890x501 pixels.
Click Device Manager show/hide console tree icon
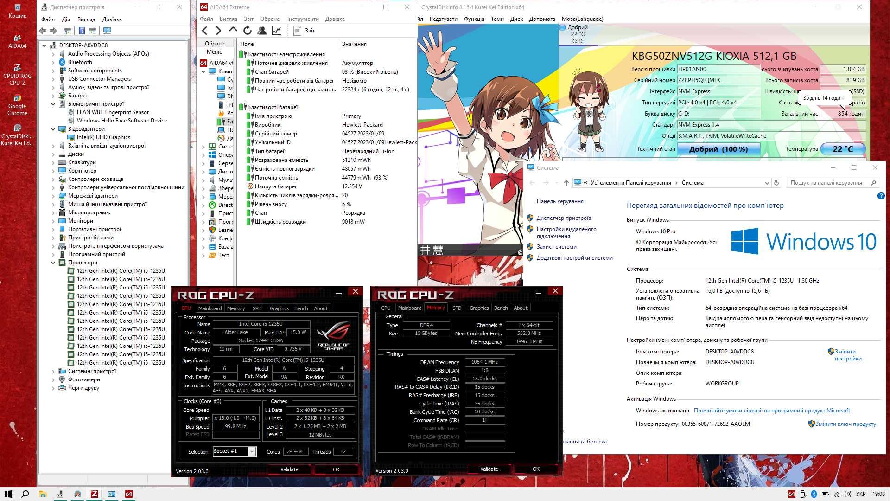[68, 31]
